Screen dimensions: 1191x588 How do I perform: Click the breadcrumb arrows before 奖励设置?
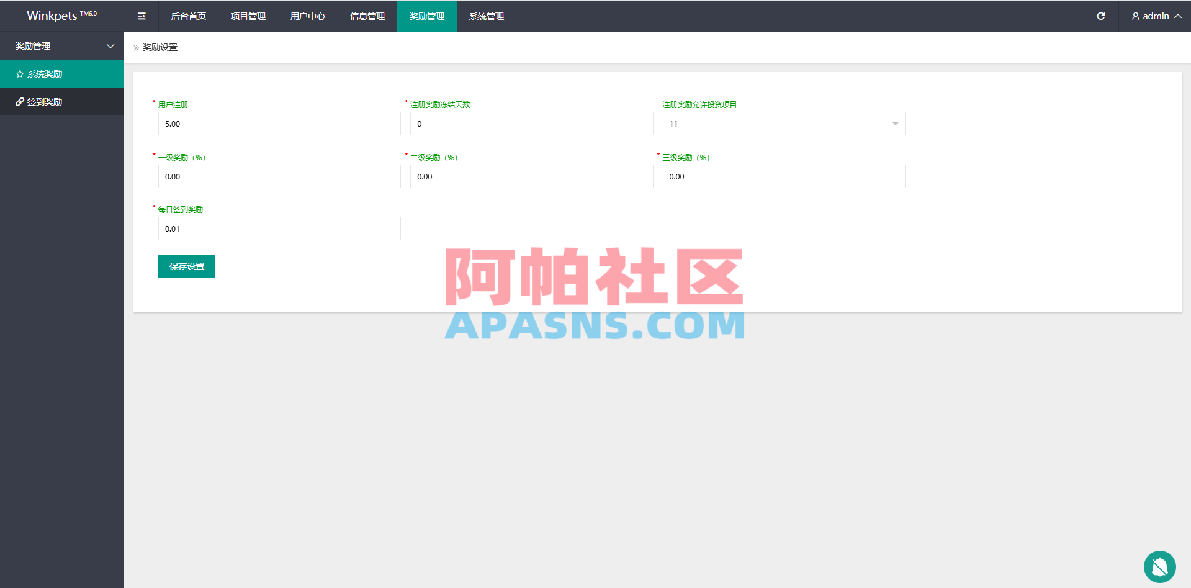135,47
